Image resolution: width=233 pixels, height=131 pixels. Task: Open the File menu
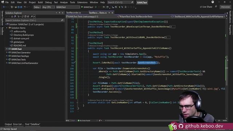[x=7, y=3]
